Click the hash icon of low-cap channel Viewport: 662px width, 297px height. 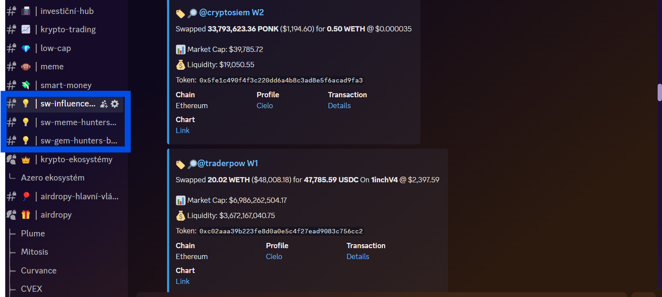click(11, 48)
